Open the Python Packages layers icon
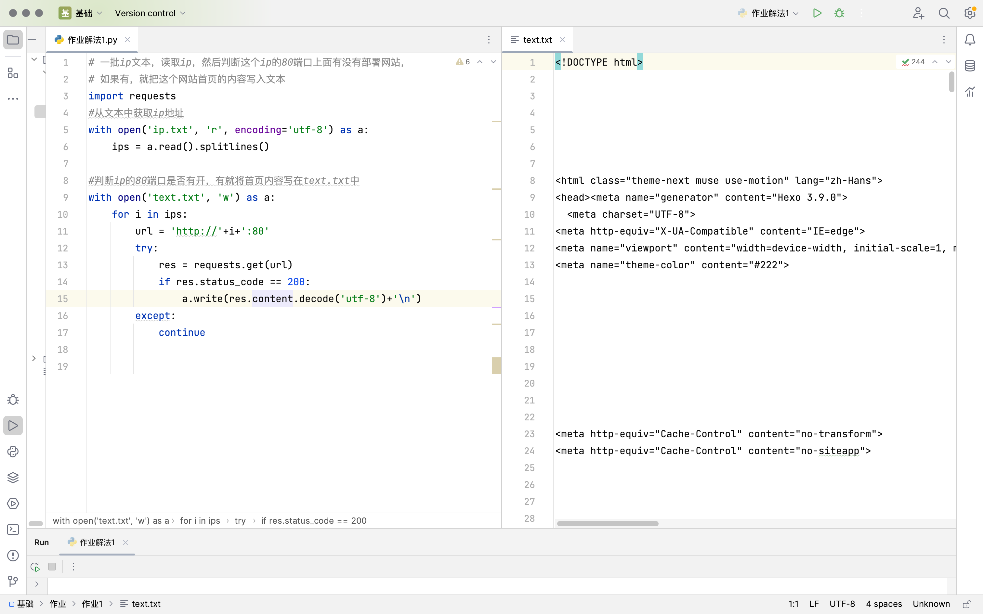 [x=13, y=478]
